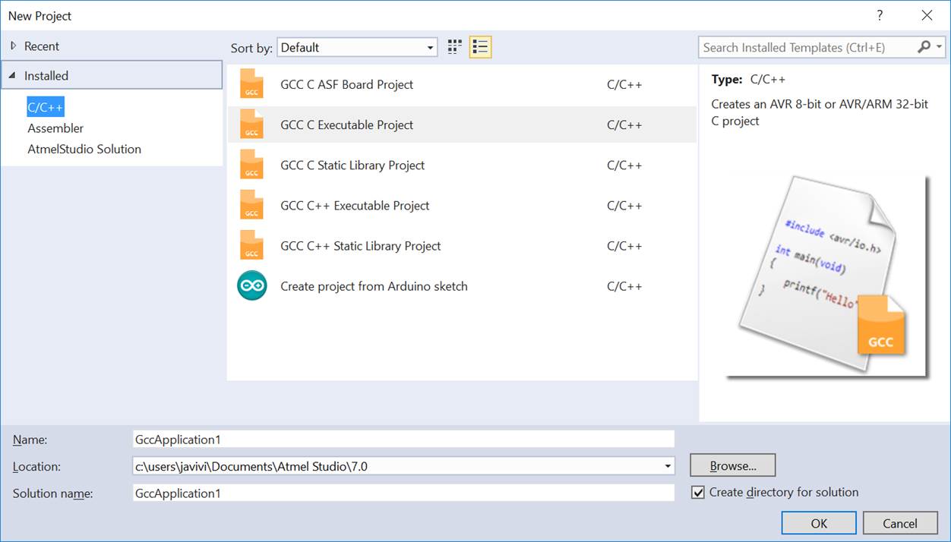Image resolution: width=951 pixels, height=542 pixels.
Task: Open the Sort by Default dropdown
Action: coord(357,47)
